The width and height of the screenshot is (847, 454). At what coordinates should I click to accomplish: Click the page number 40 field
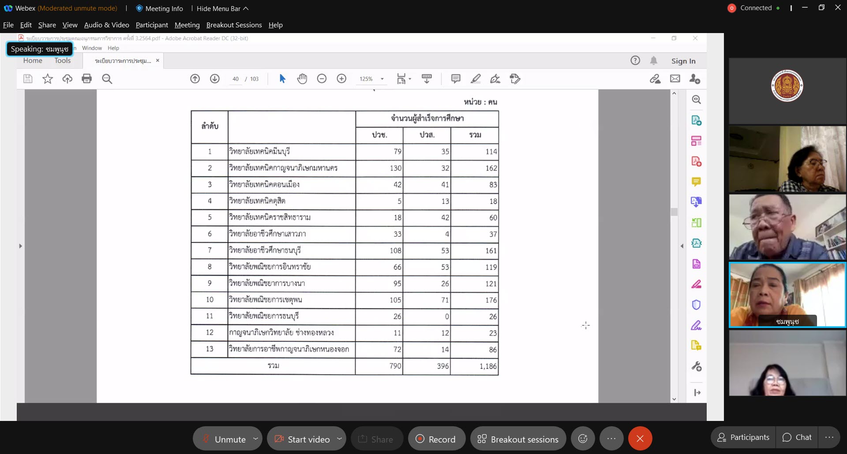coord(236,79)
